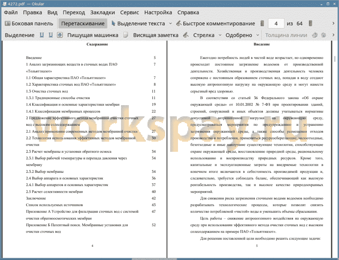
Task: Select the Одобрено stamp tool
Action: (239, 35)
